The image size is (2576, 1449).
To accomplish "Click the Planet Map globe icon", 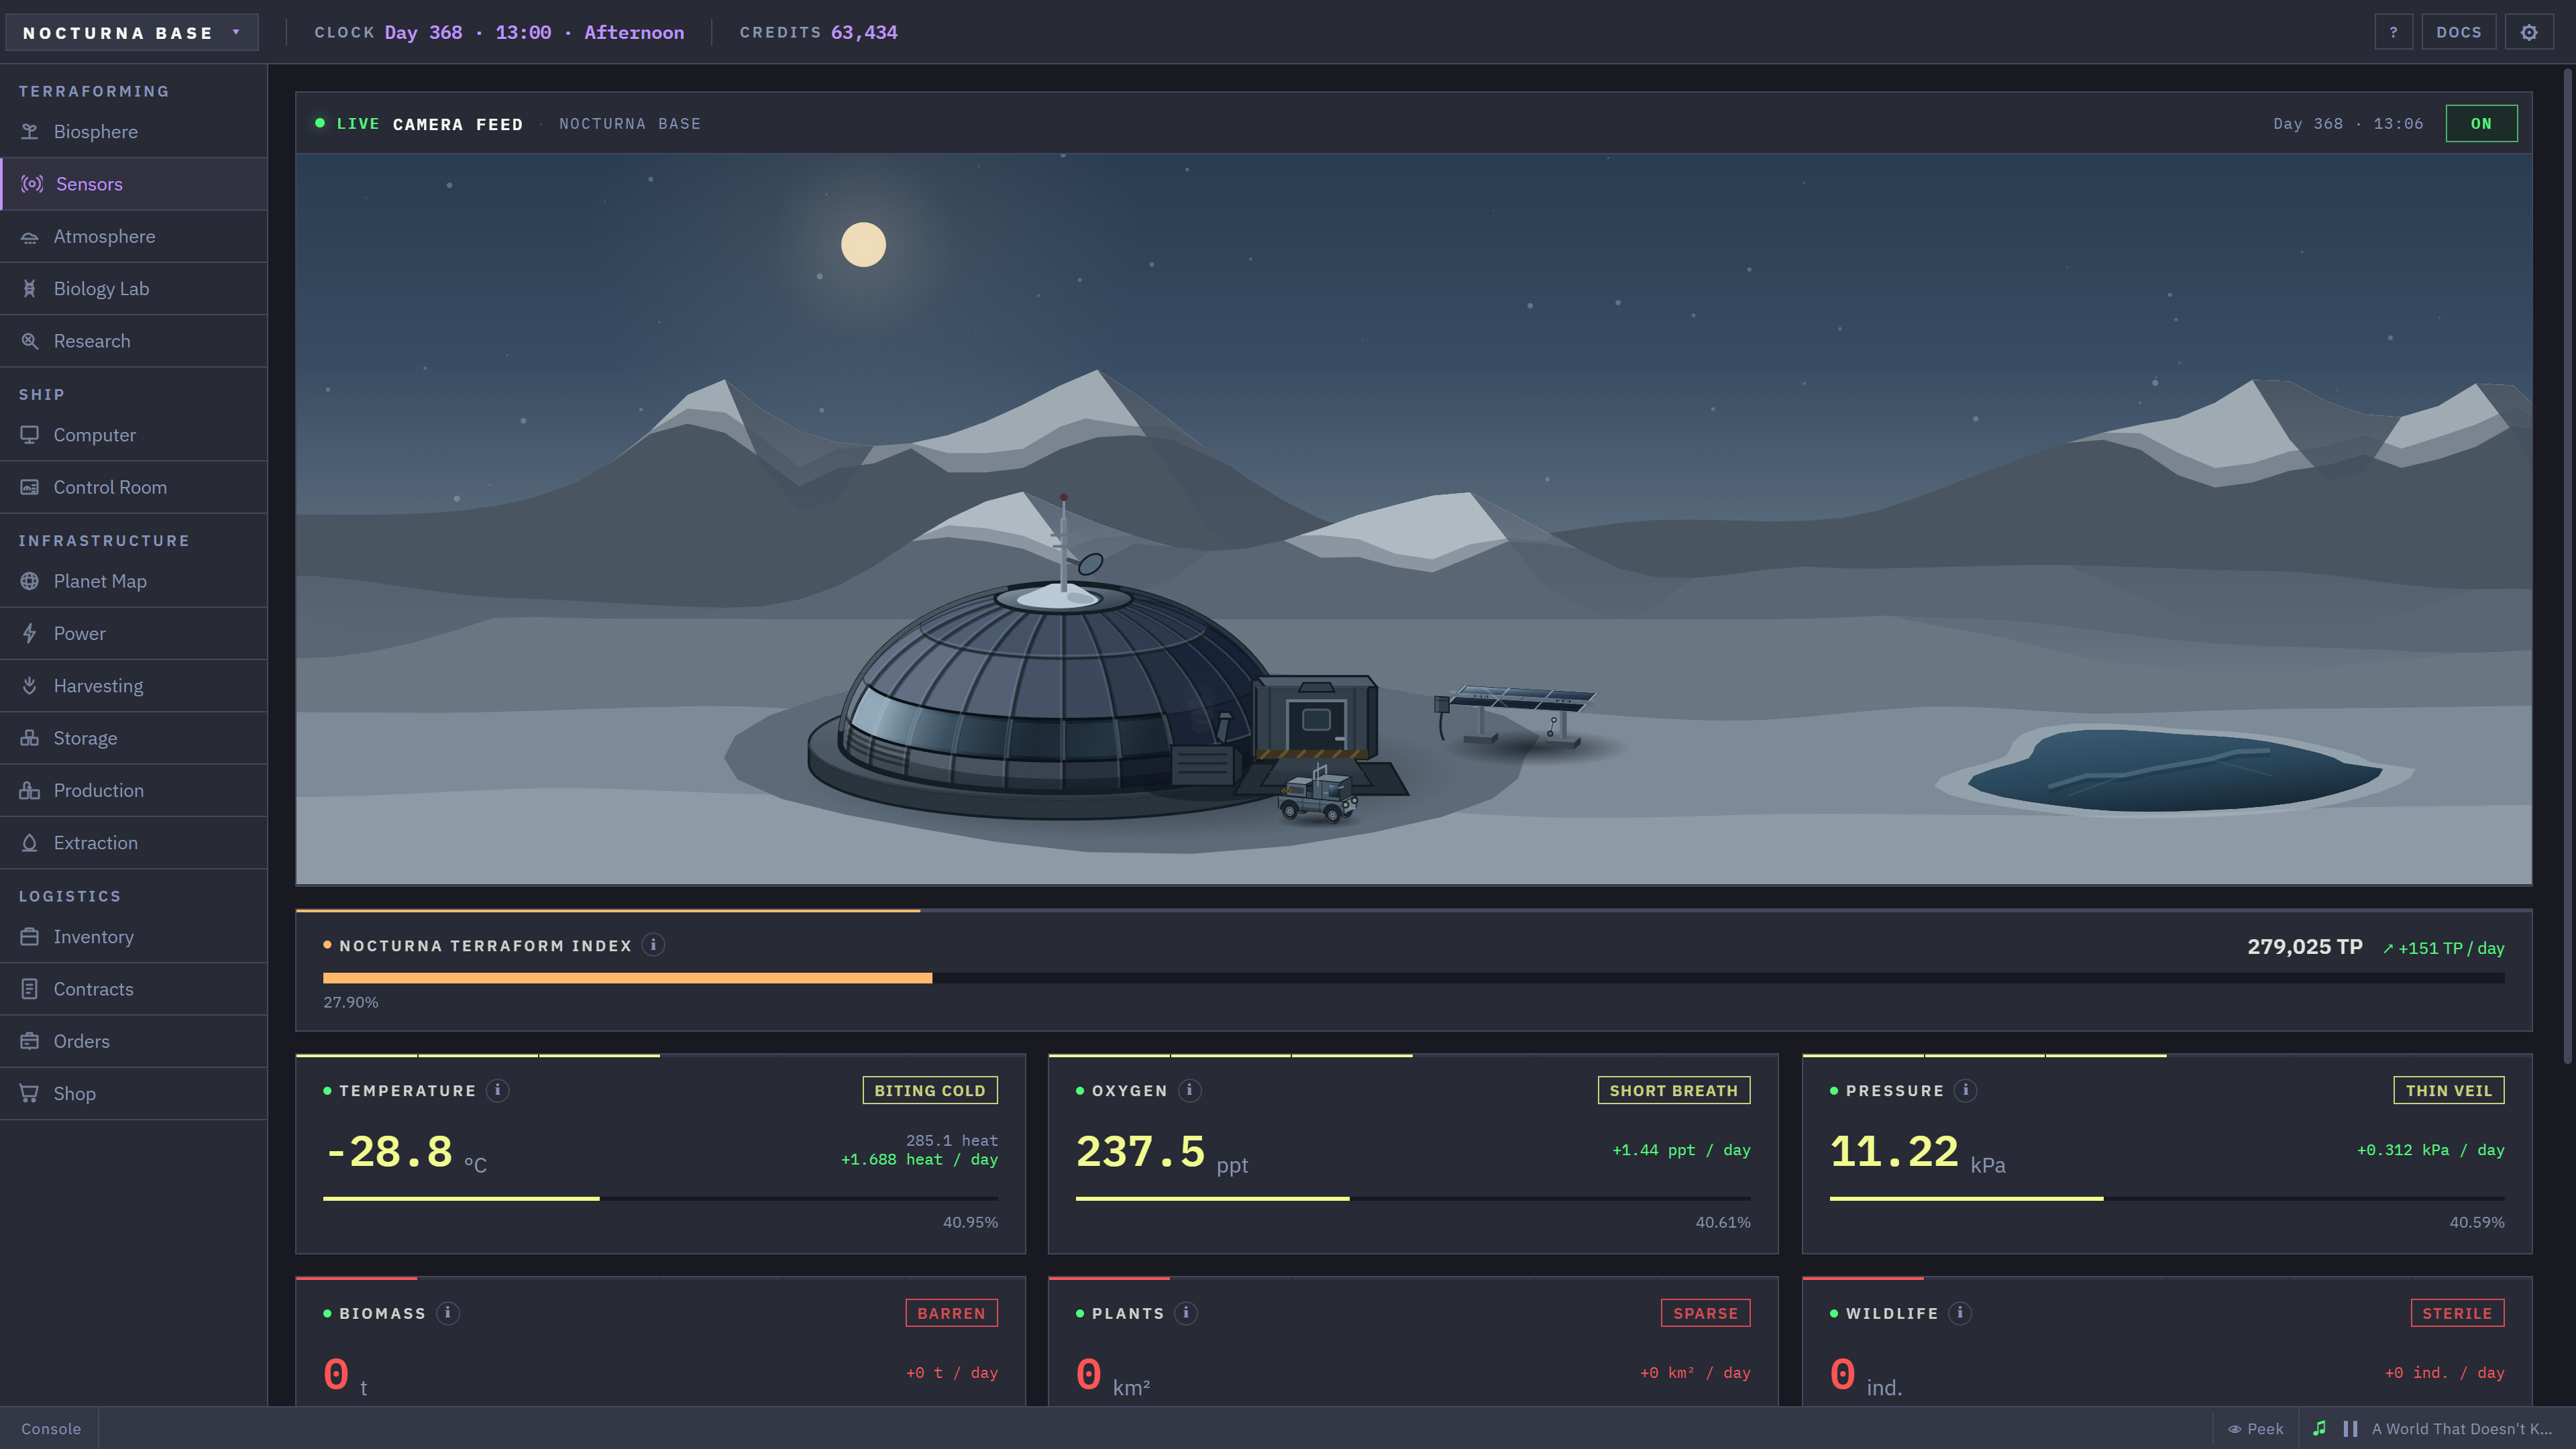I will (x=30, y=581).
